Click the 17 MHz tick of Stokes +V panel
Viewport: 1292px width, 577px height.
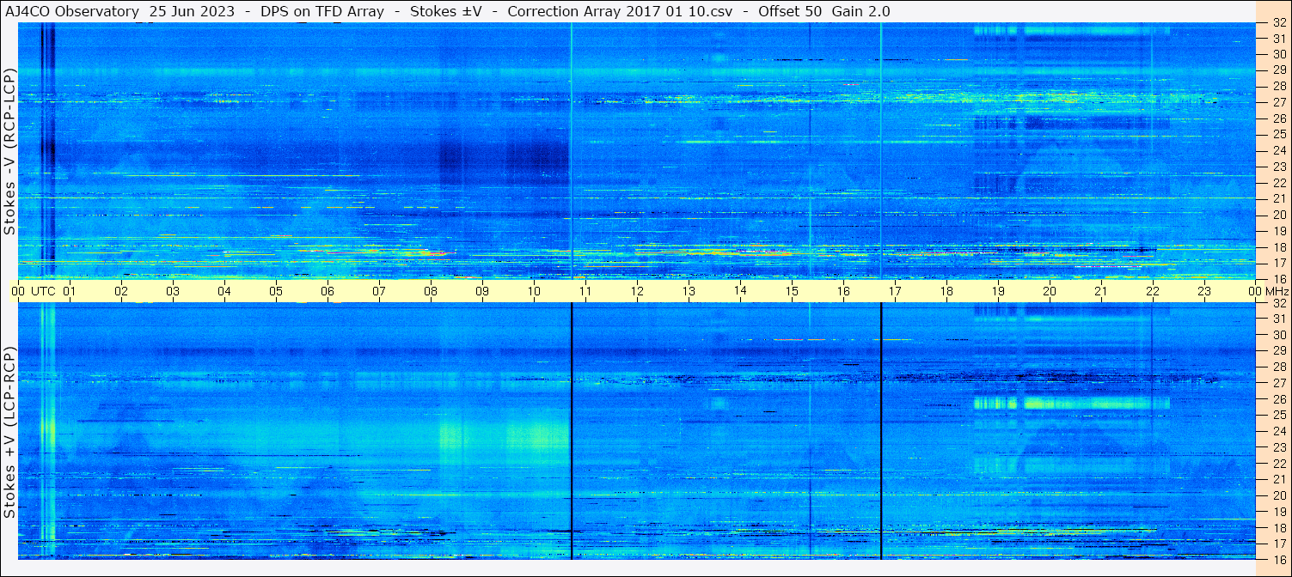(x=1278, y=543)
